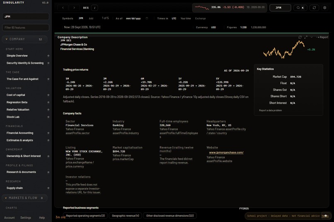334x222 pixels.
Task: Open Supply chain page
Action: (15, 188)
